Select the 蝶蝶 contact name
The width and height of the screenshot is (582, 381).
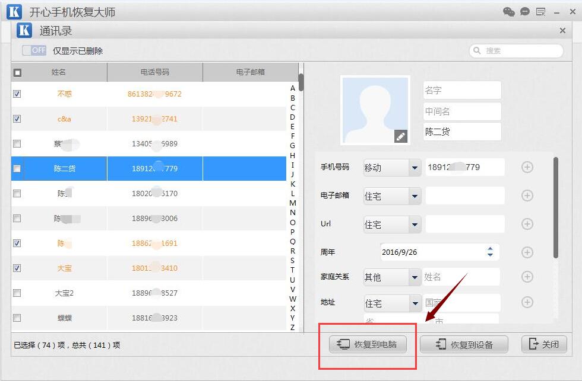65,318
